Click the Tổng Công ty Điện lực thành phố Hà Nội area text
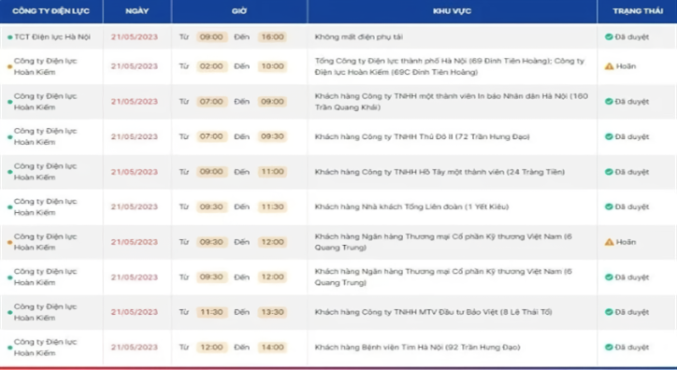Image resolution: width=677 pixels, height=370 pixels. pyautogui.click(x=450, y=66)
